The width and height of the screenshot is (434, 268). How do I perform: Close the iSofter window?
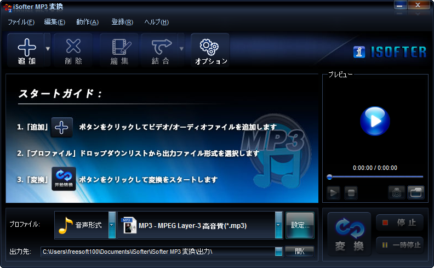(418, 5)
